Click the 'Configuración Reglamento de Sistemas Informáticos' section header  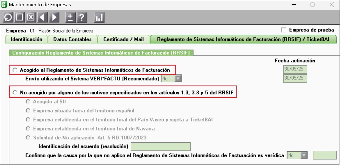101,53
